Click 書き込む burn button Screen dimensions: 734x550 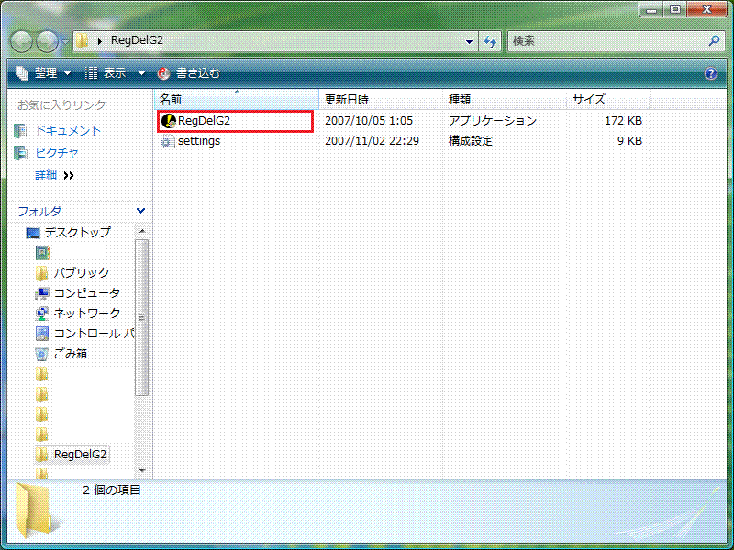point(189,73)
